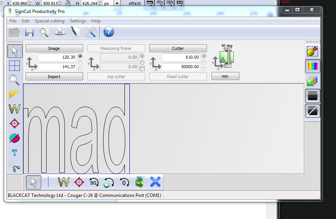Viewport: 336px width, 219px height.
Task: Click the cut-out knife blade icon
Action: [75, 32]
